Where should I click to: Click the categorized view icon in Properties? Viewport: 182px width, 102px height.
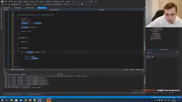[x=147, y=57]
